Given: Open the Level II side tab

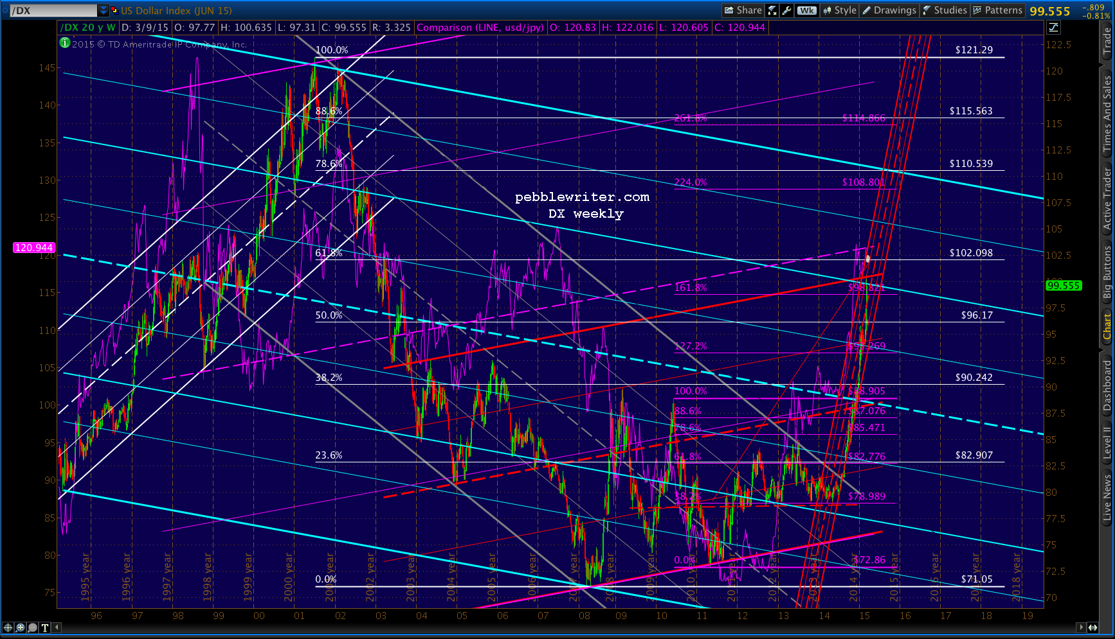Looking at the screenshot, I should pos(1107,442).
